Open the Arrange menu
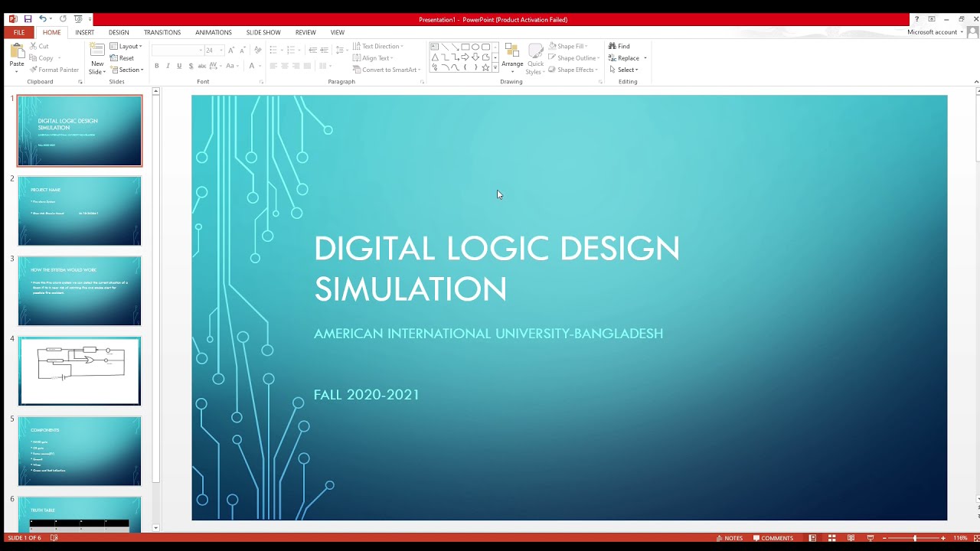Screen dimensions: 980x551 tap(512, 58)
